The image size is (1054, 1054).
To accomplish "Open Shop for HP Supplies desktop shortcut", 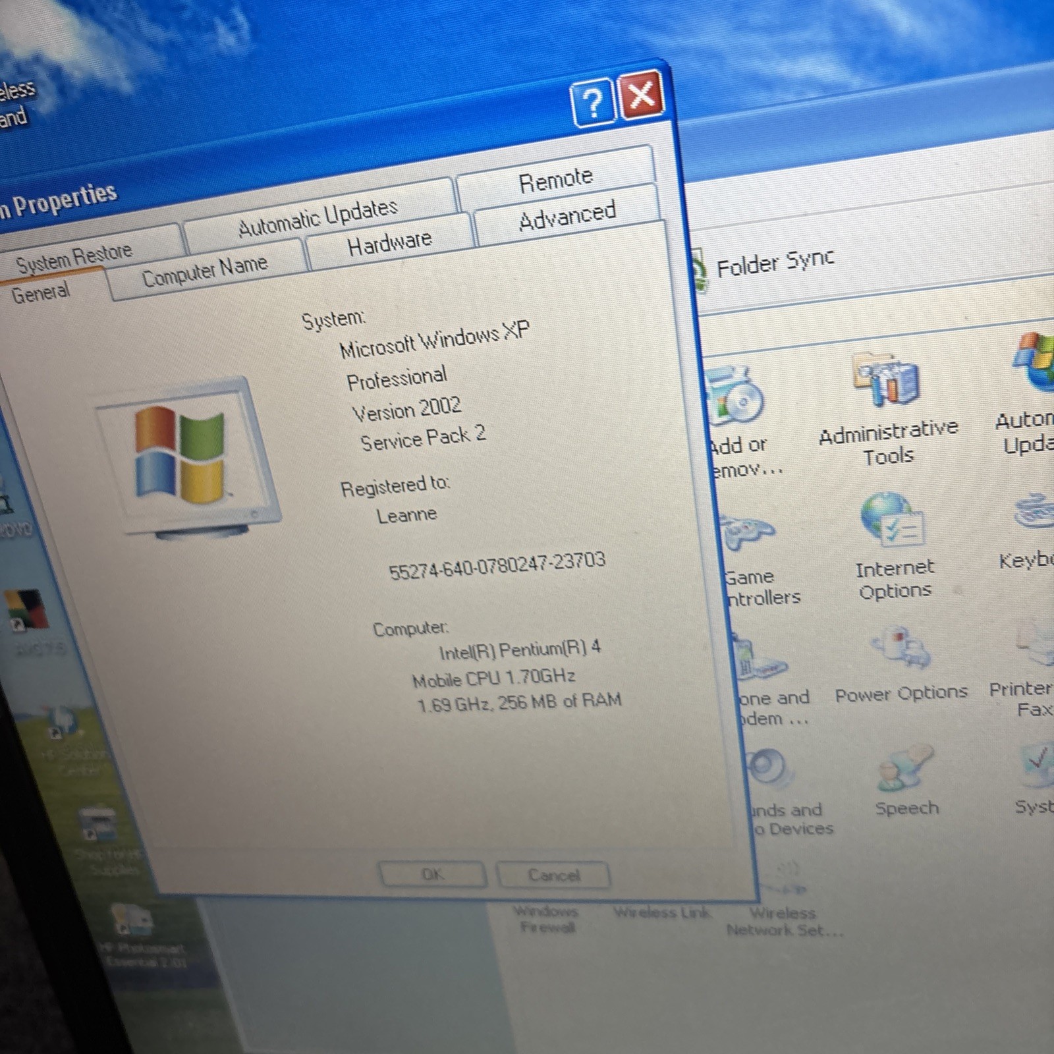I will 105,843.
